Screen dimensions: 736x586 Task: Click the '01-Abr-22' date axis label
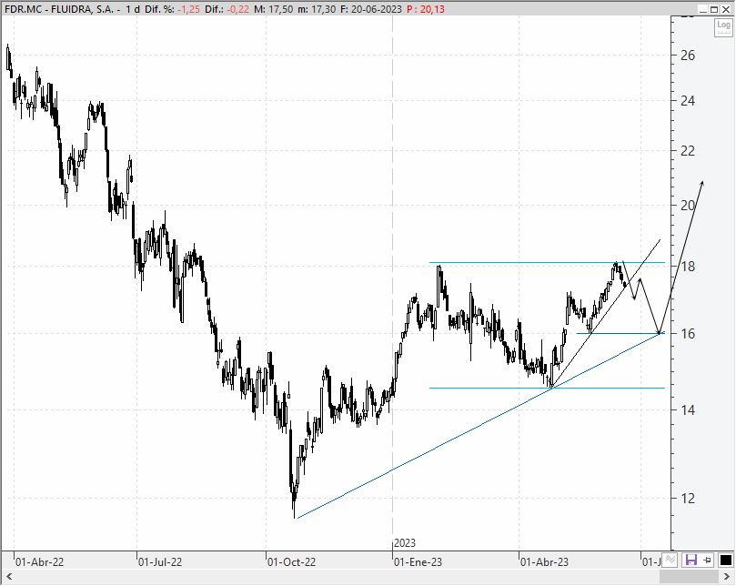tap(39, 561)
